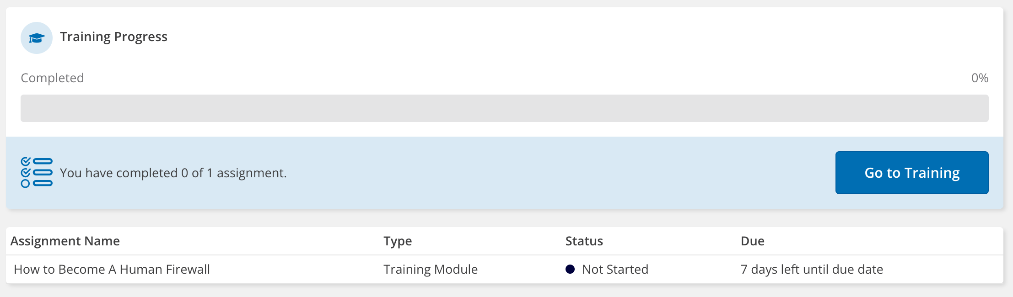Image resolution: width=1013 pixels, height=297 pixels.
Task: Click the dark Not Started status dot
Action: (x=570, y=269)
